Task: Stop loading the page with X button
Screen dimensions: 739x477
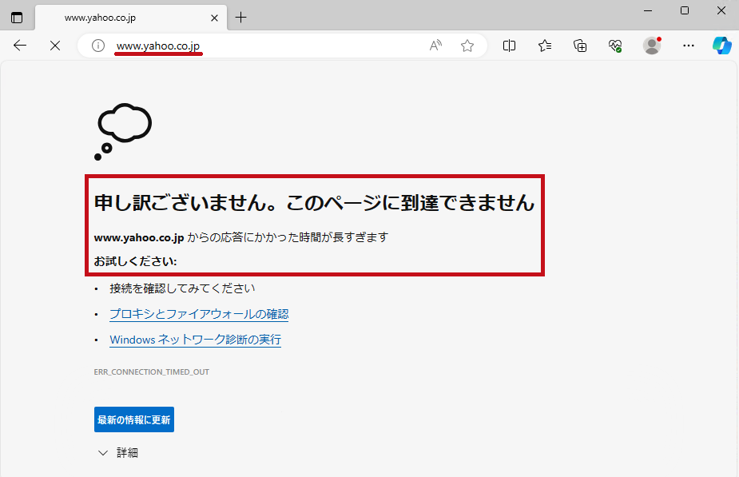Action: 55,46
